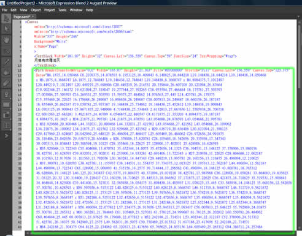This screenshot has height=236, width=302.
Task: Open the Project menu
Action: (50, 10)
